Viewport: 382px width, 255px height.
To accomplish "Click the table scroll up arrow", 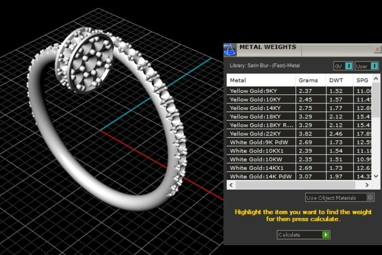I will coord(376,79).
